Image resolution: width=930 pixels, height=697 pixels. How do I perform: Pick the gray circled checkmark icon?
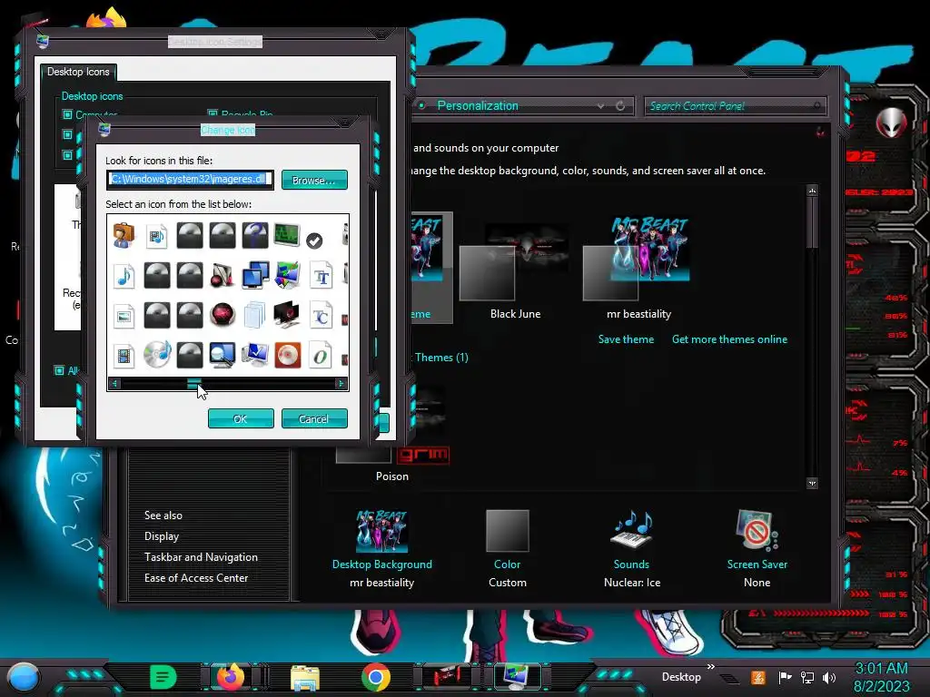click(314, 240)
